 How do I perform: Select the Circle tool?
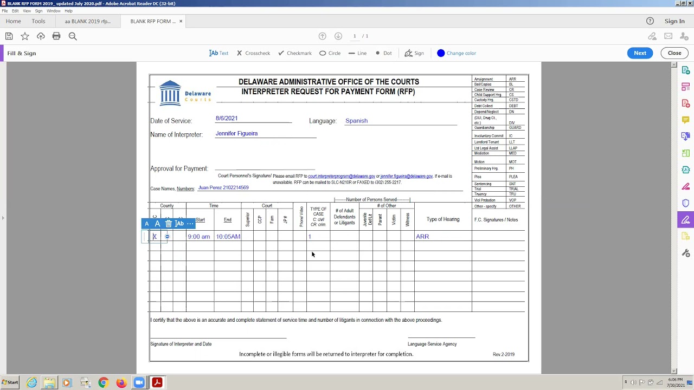click(330, 53)
